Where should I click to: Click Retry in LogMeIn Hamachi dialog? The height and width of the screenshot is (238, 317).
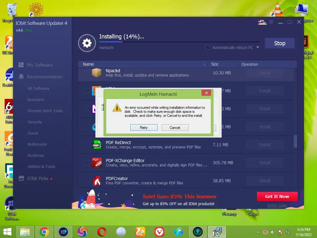tap(144, 127)
